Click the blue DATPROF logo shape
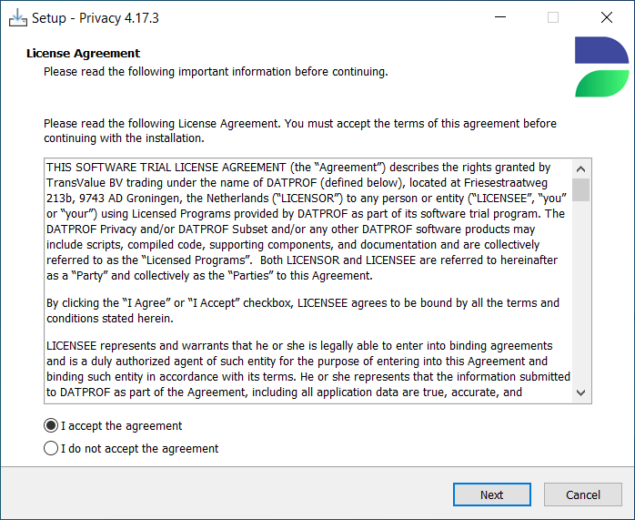This screenshot has width=635, height=520. coord(601,50)
